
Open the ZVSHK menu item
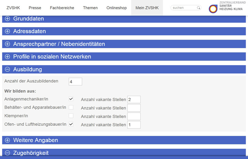13,8
